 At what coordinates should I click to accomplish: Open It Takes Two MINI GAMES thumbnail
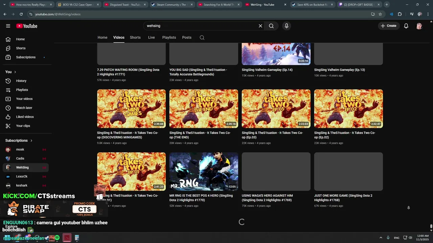pos(131,108)
